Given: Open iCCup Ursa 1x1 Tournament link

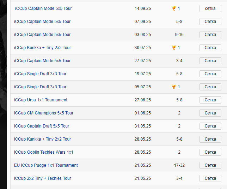Looking at the screenshot, I should click(x=41, y=100).
